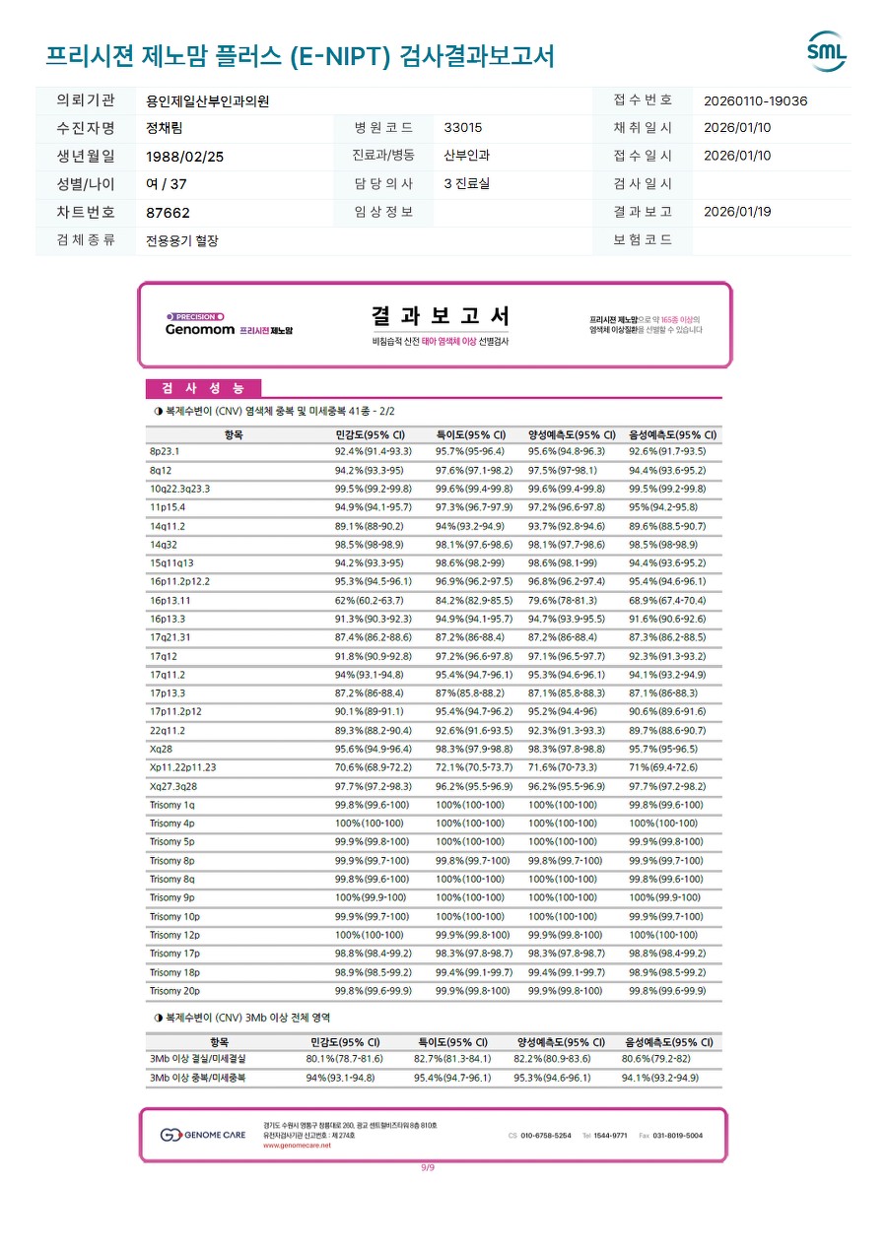Click the CS phone number 010-6758-5254

click(x=545, y=1135)
